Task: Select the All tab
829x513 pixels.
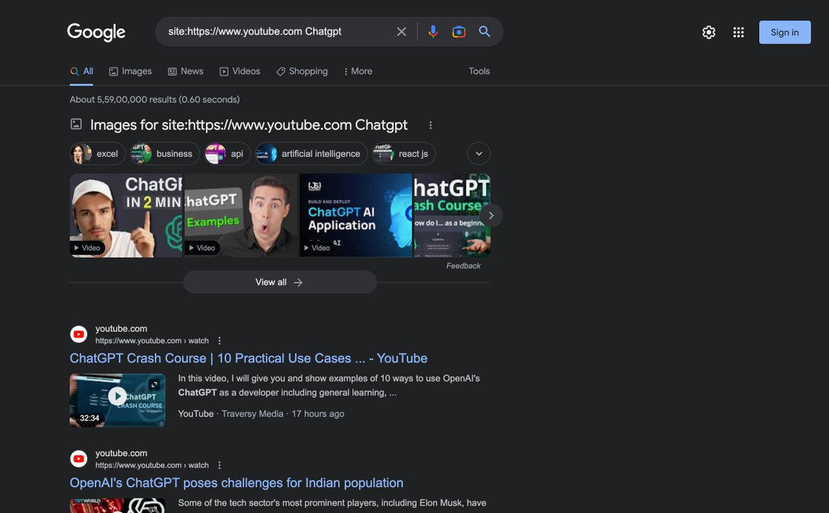Action: coord(82,71)
